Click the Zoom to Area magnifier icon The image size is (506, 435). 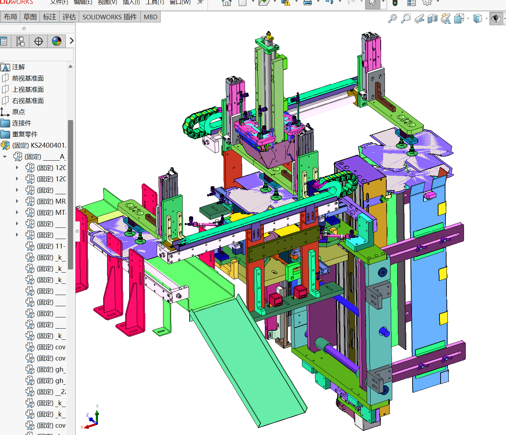click(x=406, y=18)
